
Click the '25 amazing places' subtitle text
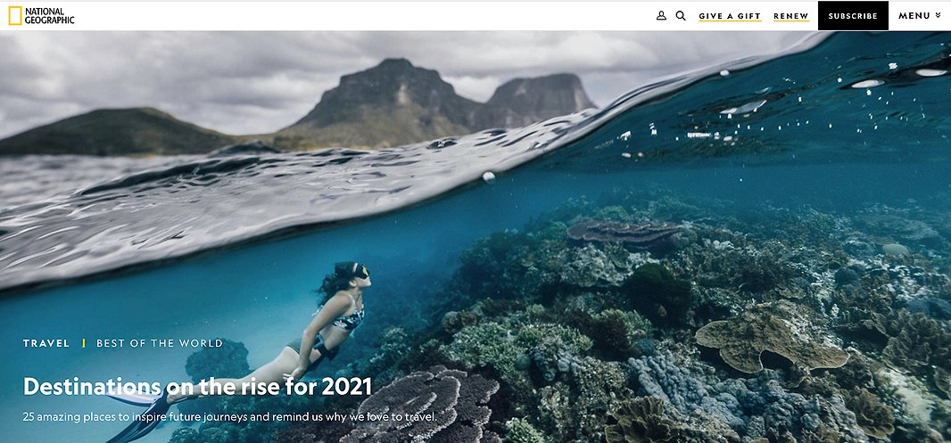pyautogui.click(x=230, y=417)
